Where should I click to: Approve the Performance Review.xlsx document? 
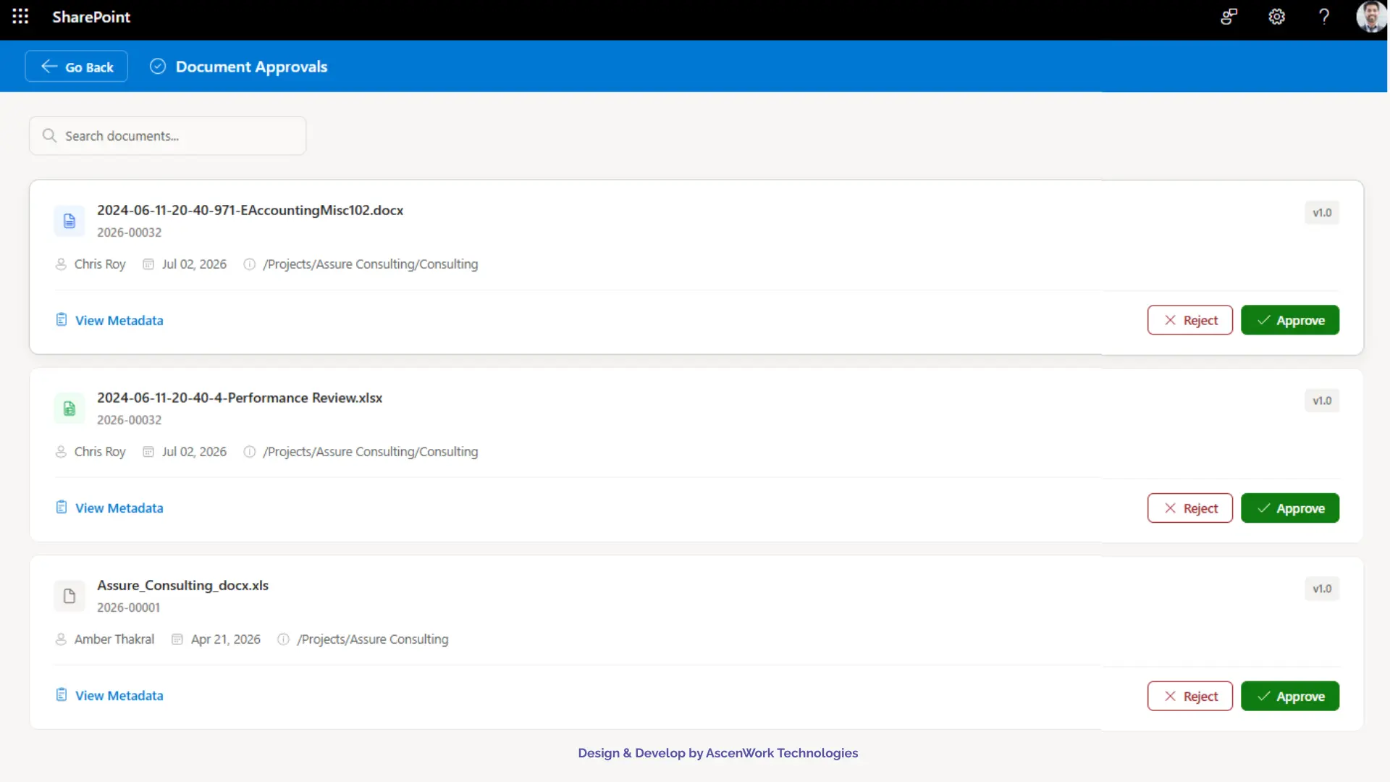tap(1290, 508)
